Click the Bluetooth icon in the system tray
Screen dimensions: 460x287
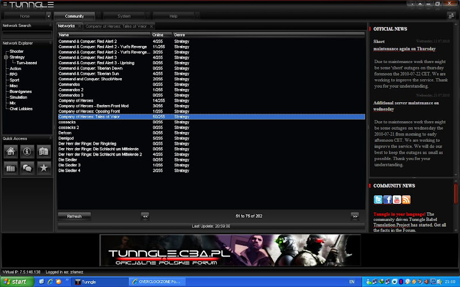point(401,282)
